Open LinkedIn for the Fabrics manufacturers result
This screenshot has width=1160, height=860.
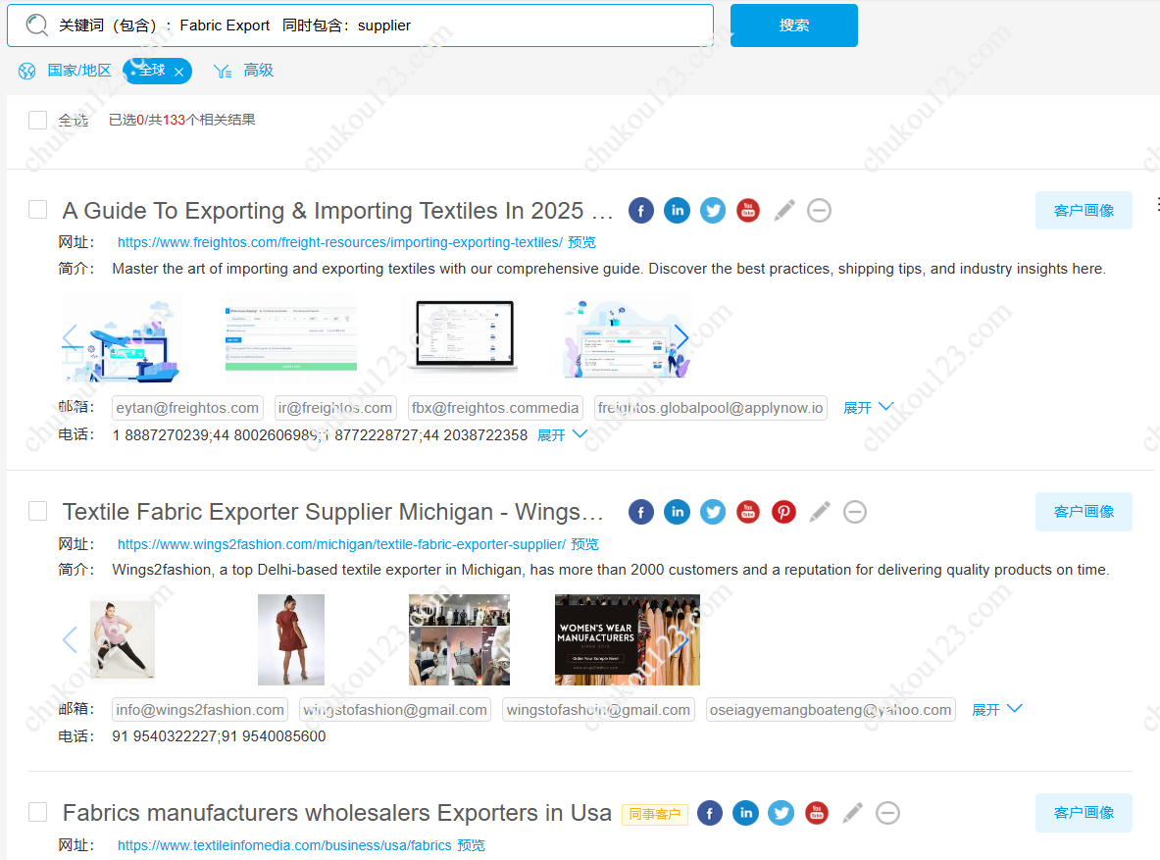click(745, 813)
